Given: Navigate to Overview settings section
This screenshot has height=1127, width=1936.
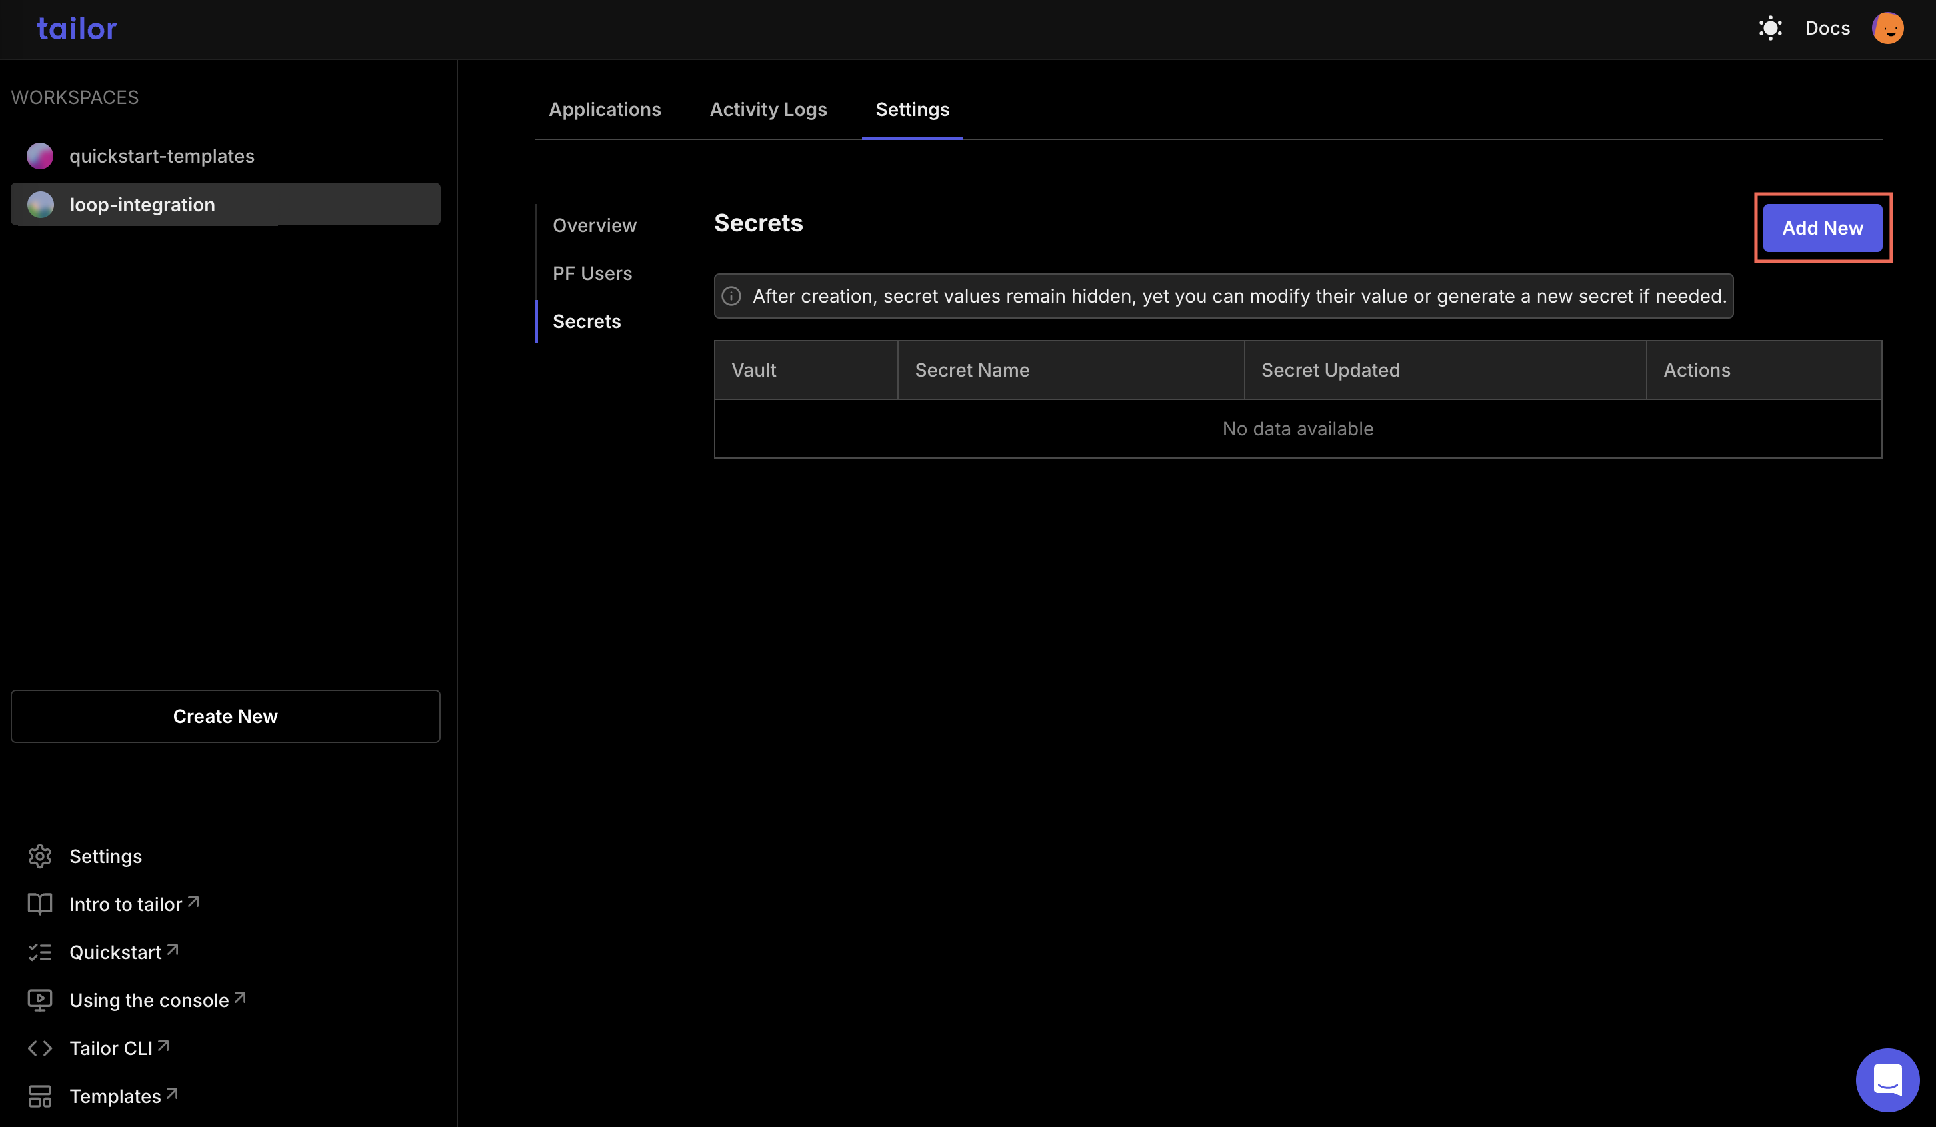Looking at the screenshot, I should coord(594,224).
